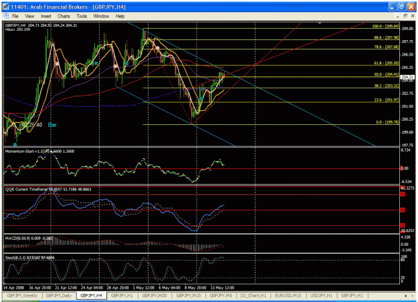Click the 1 May 12:00 time label
The height and width of the screenshot is (302, 418).
point(144,288)
